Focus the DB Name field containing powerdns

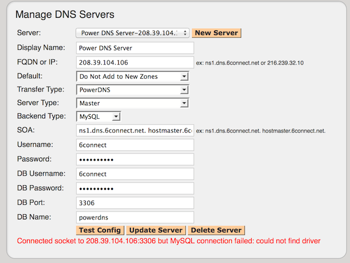tap(135, 217)
